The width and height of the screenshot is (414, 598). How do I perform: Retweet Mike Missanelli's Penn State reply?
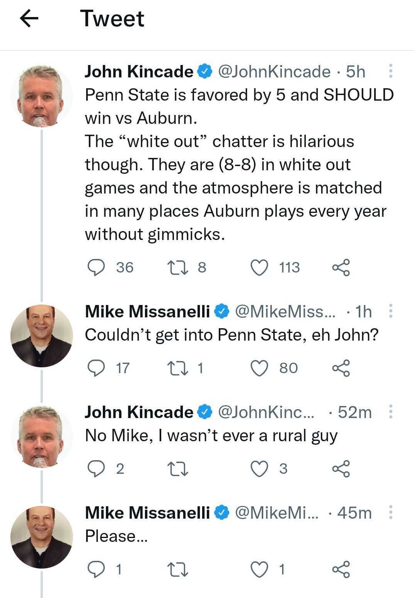(x=177, y=368)
